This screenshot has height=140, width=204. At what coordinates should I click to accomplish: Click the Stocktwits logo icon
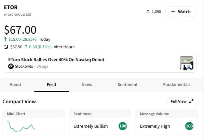pyautogui.click(x=11, y=66)
